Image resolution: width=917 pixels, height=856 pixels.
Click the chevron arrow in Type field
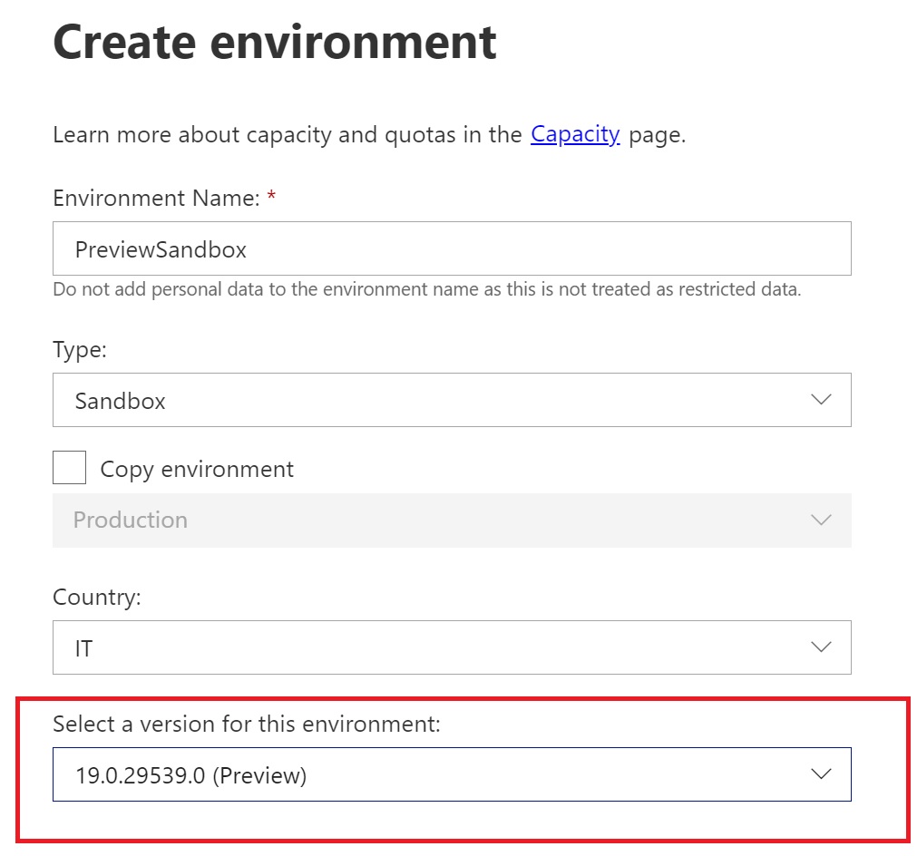[x=821, y=400]
